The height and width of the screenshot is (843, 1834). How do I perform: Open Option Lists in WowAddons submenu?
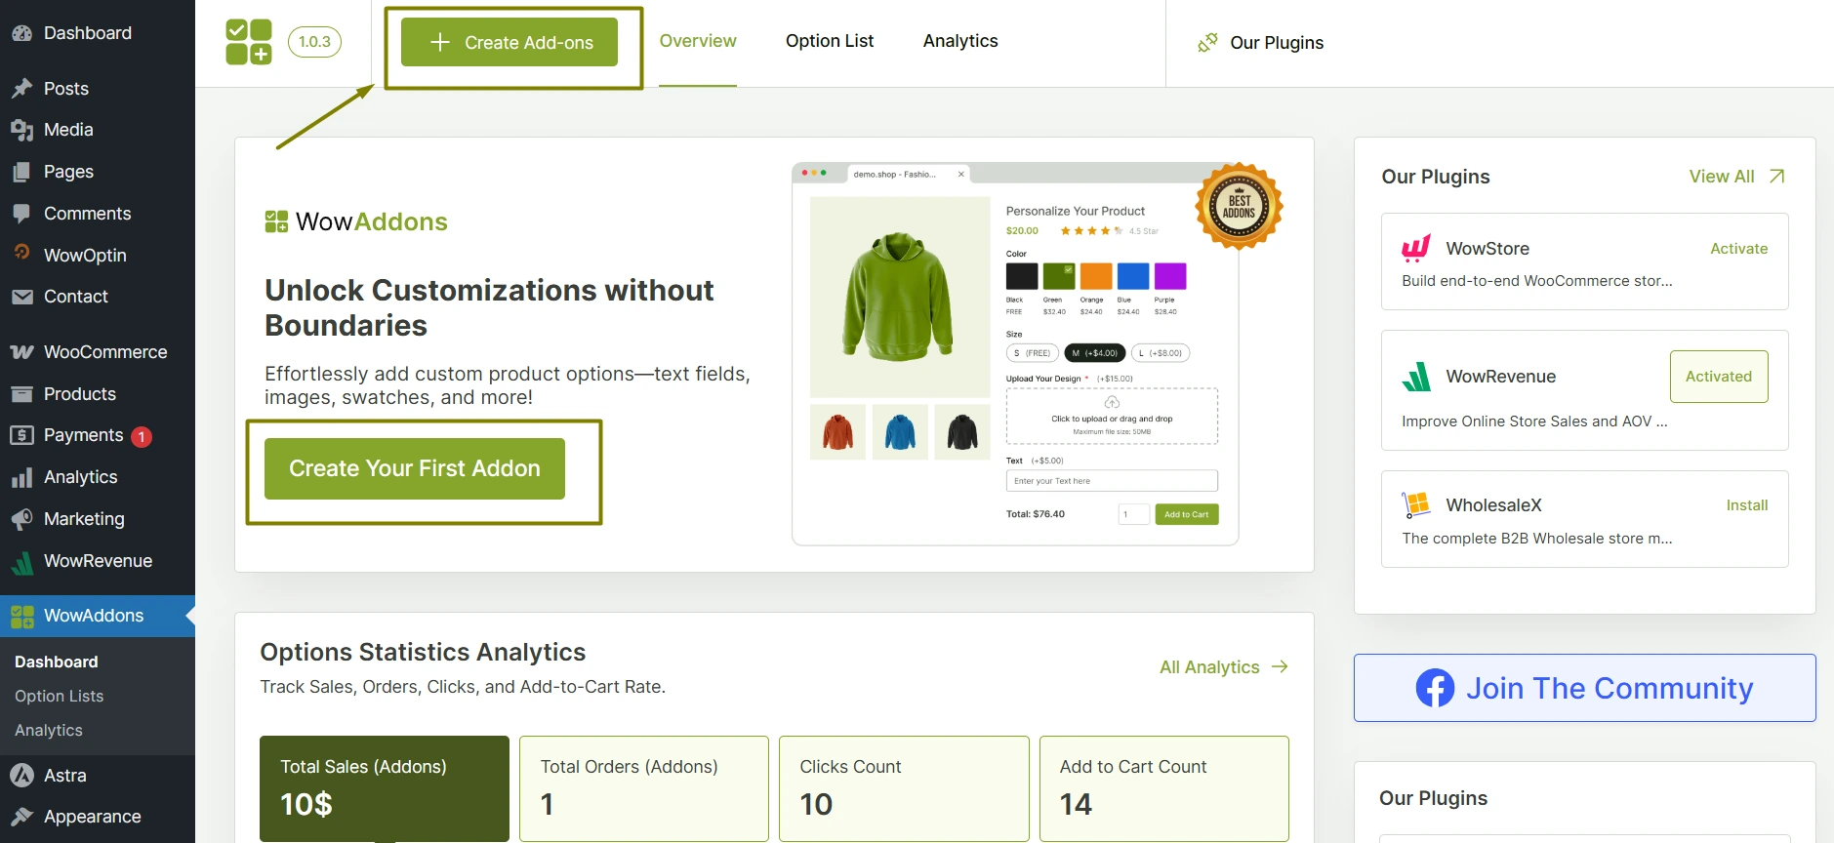60,696
